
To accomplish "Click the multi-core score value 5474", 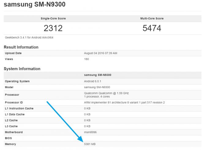I will pyautogui.click(x=152, y=28).
